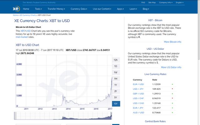Expand the Tools dropdown menu
Image resolution: width=200 pixels, height=125 pixels.
(38, 9)
